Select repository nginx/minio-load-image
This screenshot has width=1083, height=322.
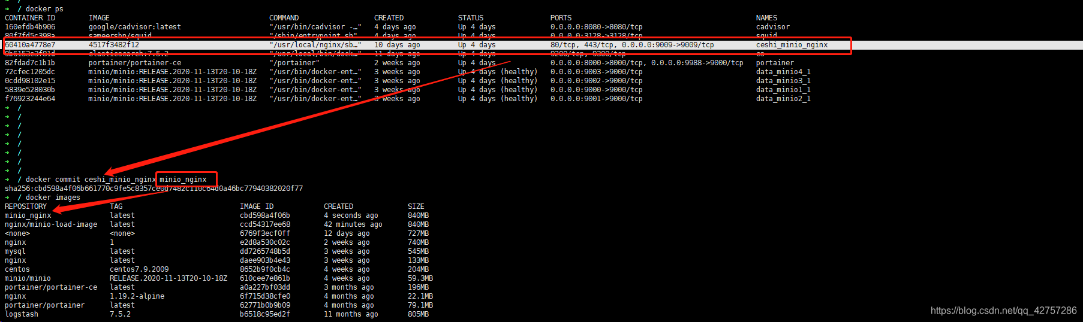click(x=51, y=224)
